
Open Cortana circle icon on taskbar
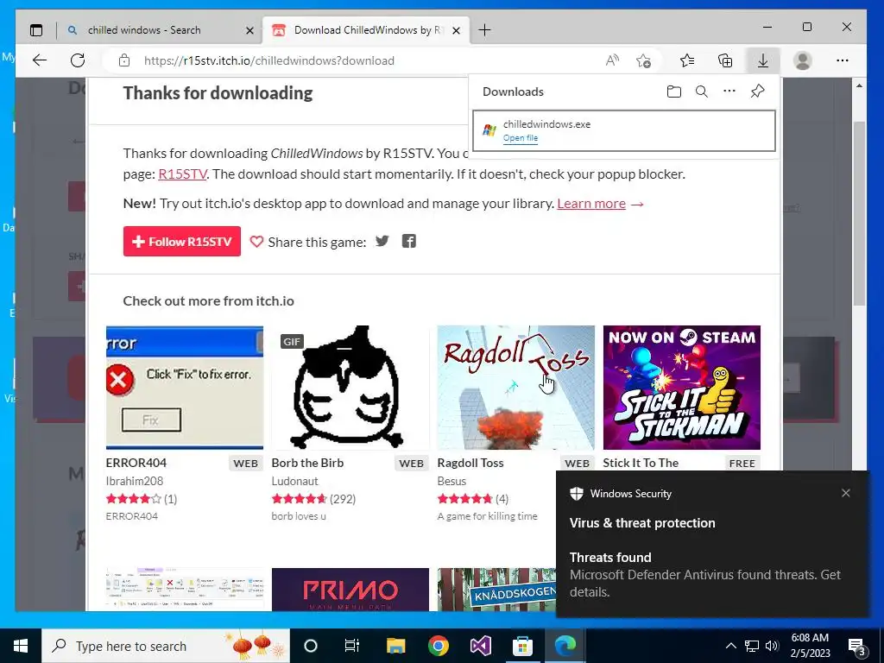click(311, 646)
